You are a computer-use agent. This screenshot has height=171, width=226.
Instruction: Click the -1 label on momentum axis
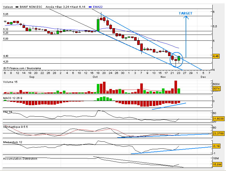pos(214,153)
